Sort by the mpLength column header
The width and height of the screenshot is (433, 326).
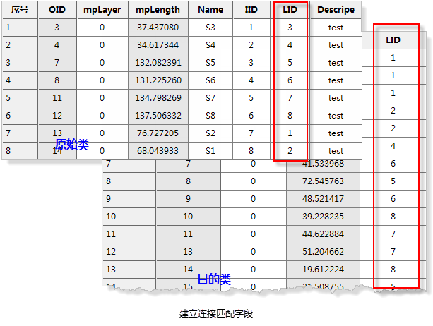pyautogui.click(x=159, y=10)
